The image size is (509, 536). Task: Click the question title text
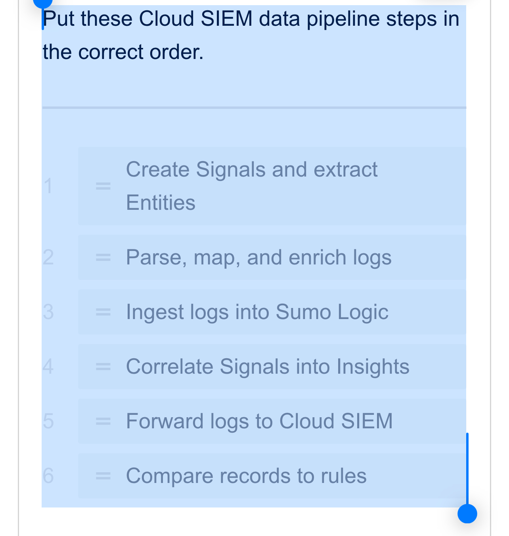pyautogui.click(x=251, y=35)
